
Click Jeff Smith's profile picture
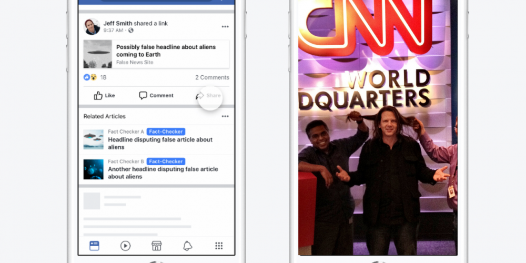pos(92,27)
